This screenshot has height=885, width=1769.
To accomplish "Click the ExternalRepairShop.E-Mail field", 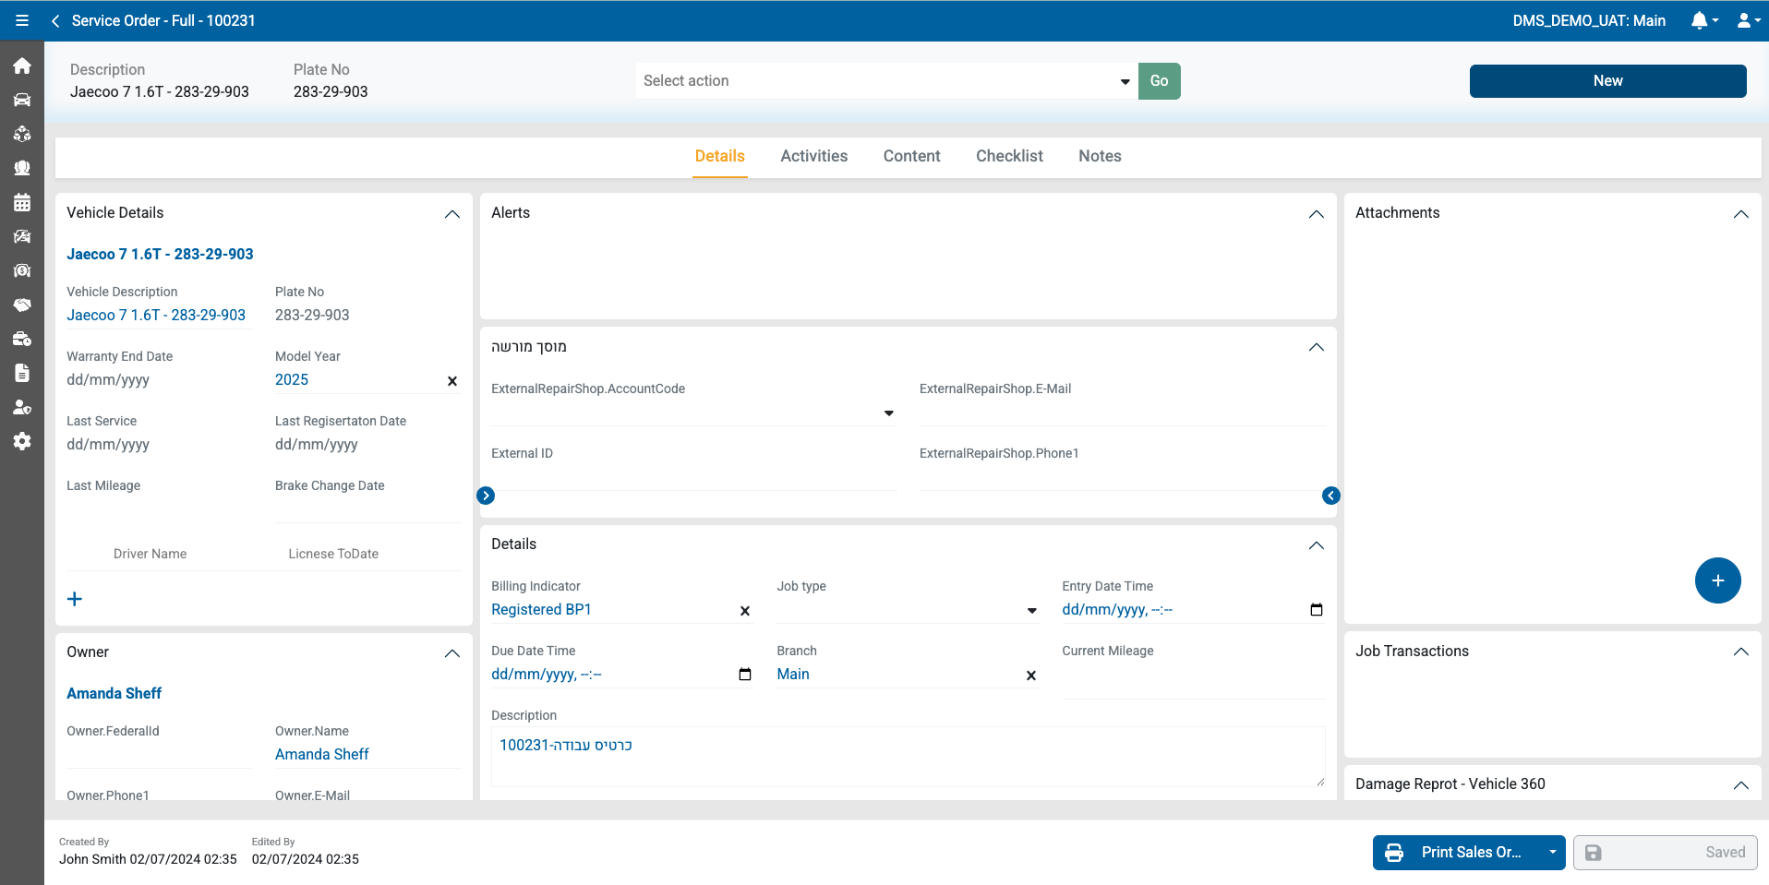I will [x=1122, y=413].
